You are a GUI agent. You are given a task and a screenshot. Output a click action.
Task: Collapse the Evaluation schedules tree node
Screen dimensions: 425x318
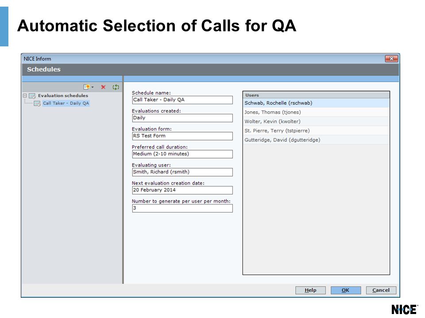[25, 96]
